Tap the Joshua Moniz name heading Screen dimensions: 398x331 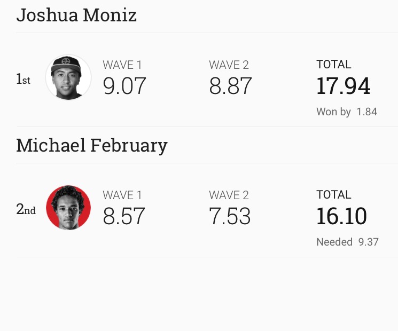coord(76,15)
